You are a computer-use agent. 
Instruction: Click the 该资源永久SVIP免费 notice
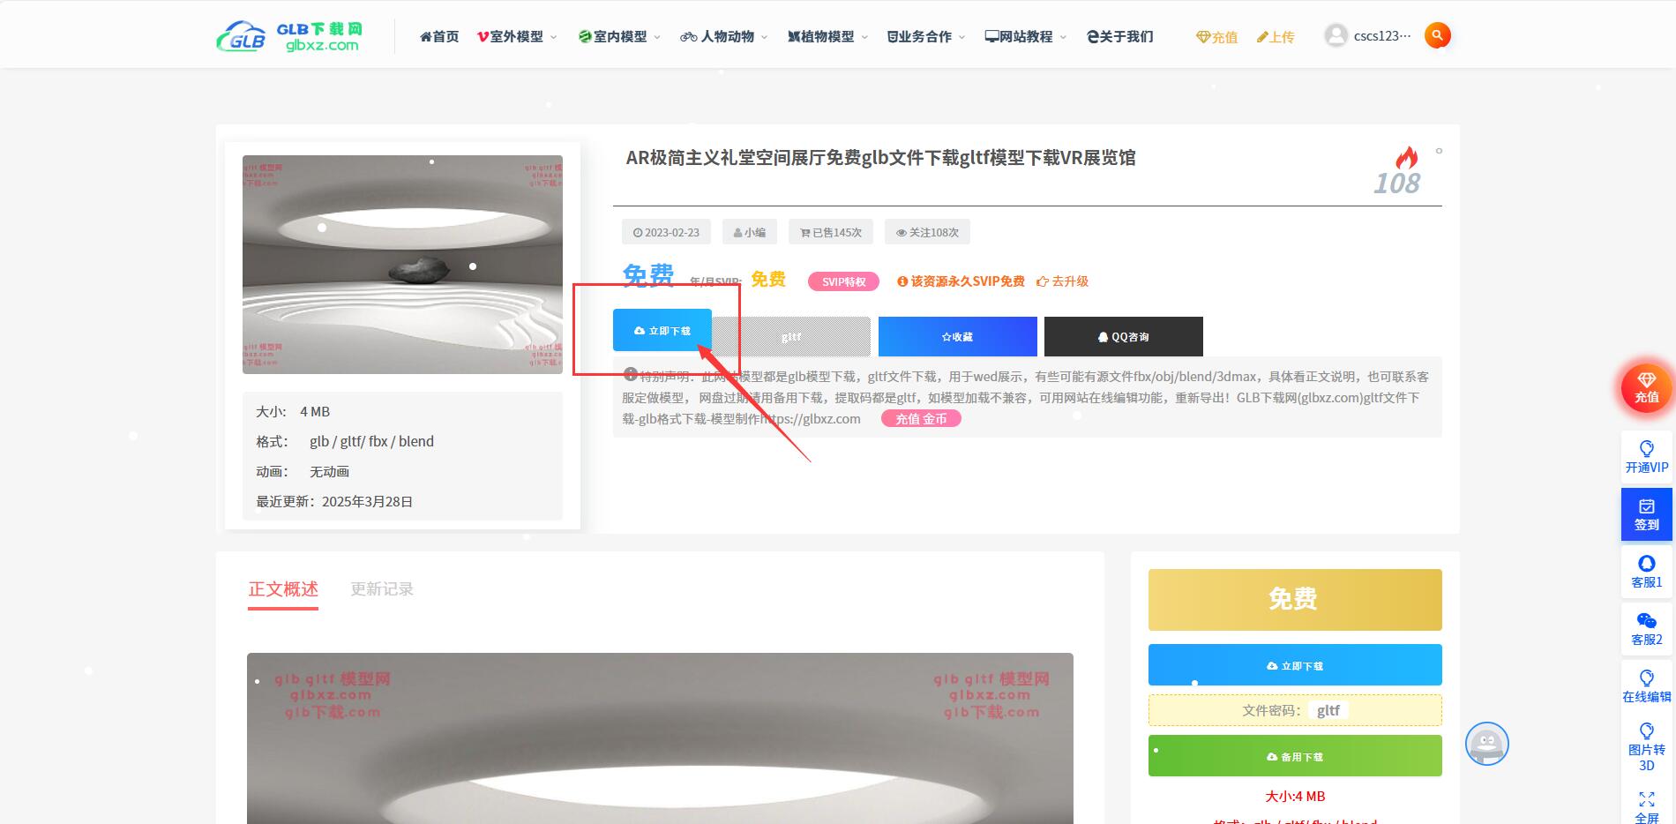click(961, 281)
